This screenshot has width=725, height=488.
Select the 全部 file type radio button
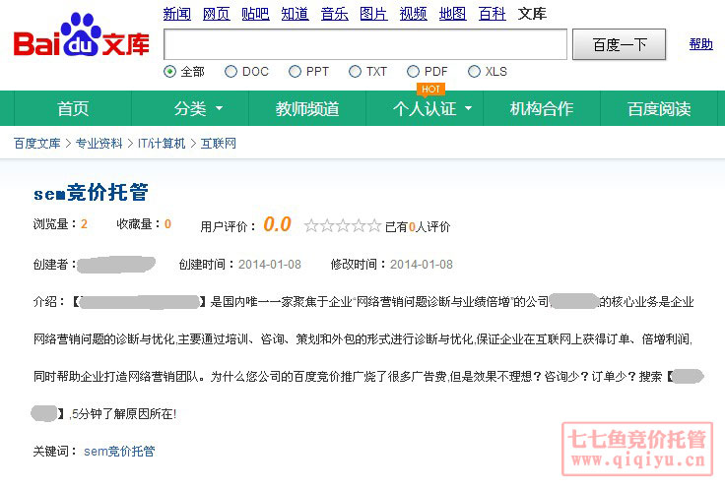[x=169, y=72]
